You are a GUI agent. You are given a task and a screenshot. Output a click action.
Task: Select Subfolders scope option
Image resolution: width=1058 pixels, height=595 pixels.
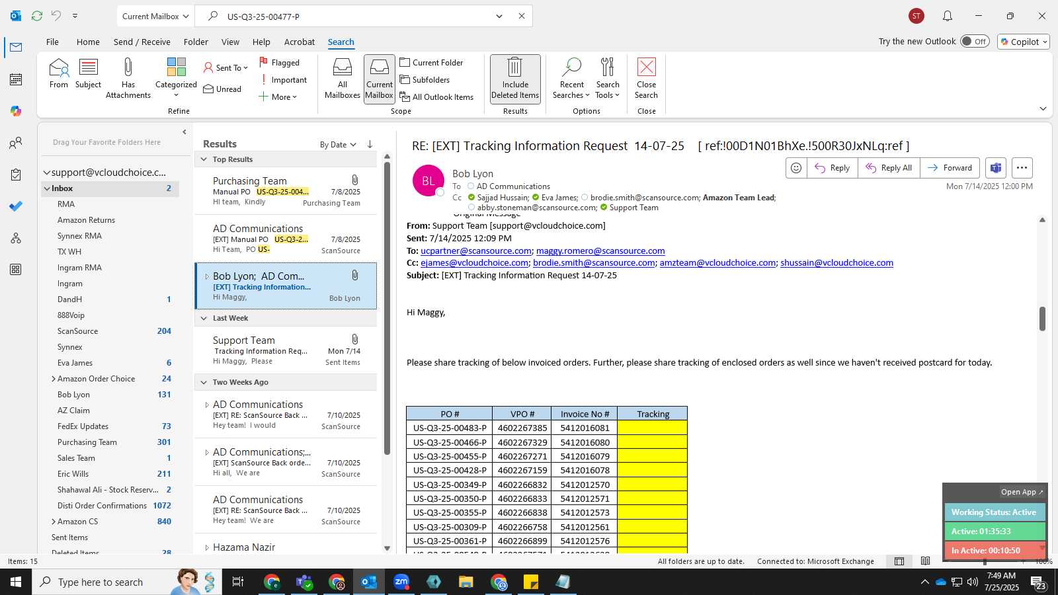tap(425, 80)
